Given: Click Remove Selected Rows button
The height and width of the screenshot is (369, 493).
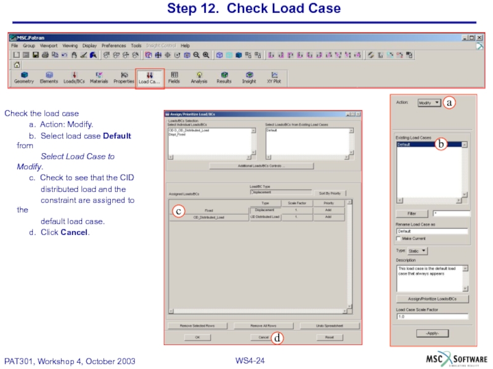Looking at the screenshot, I should click(197, 326).
